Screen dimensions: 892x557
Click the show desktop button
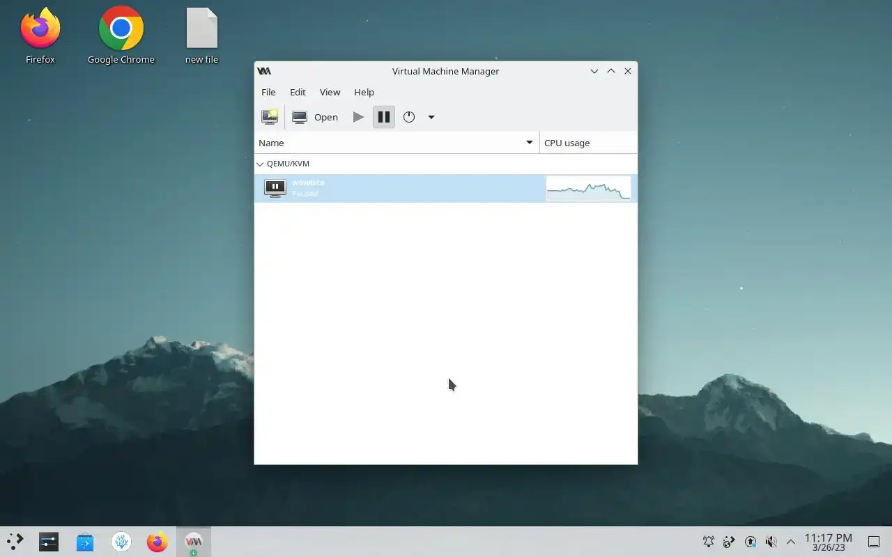[x=874, y=542]
